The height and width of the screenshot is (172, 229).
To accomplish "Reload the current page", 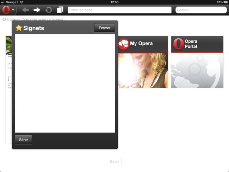I will tap(48, 10).
